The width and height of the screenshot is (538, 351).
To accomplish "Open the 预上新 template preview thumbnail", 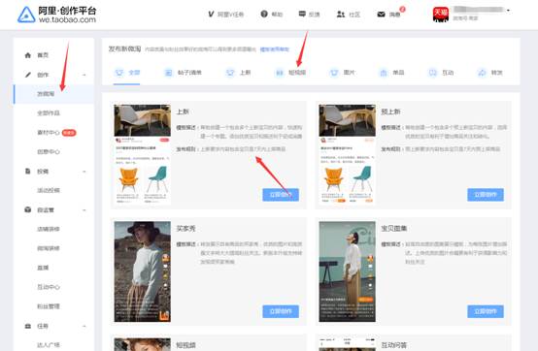I will coord(348,155).
